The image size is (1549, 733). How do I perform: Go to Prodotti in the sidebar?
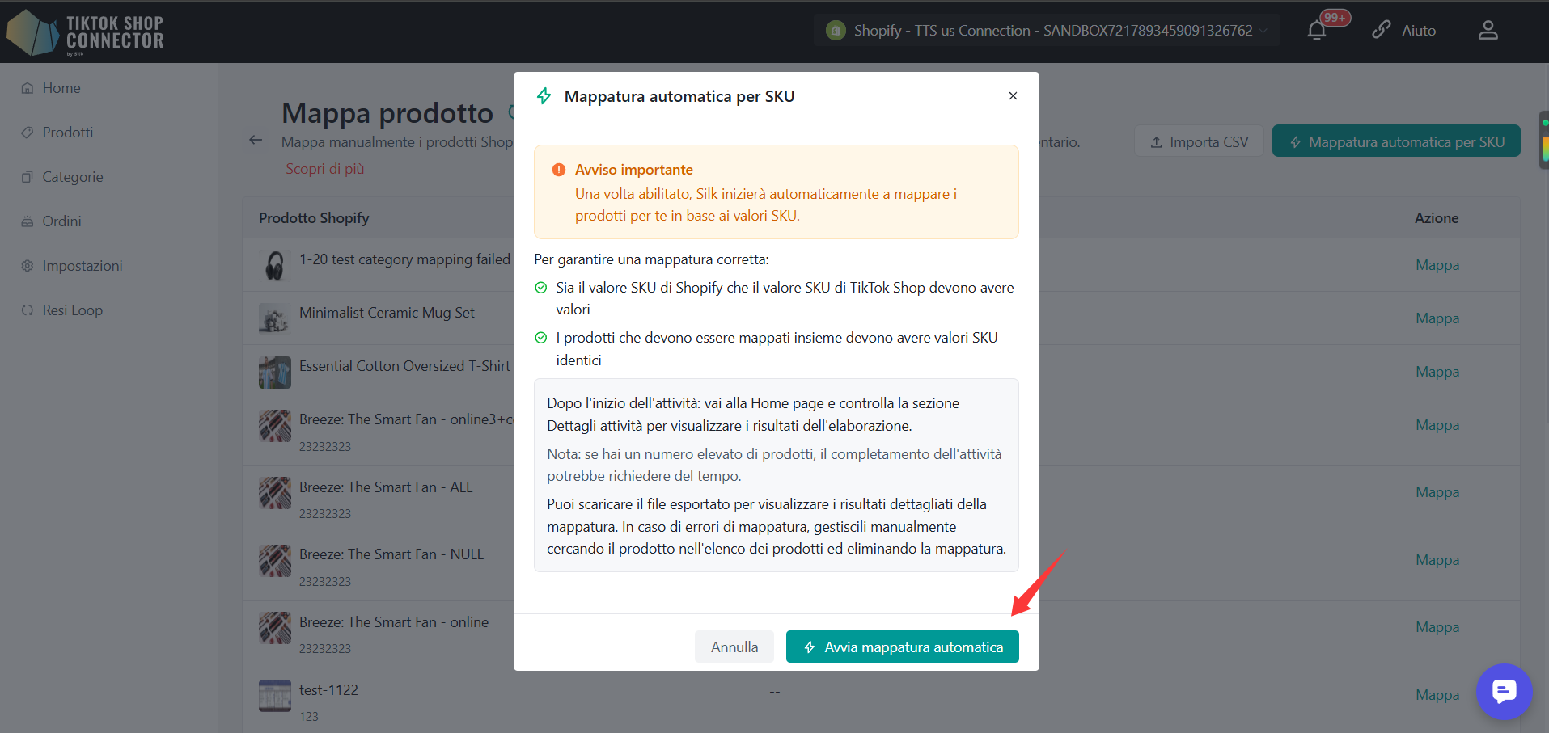click(x=68, y=133)
